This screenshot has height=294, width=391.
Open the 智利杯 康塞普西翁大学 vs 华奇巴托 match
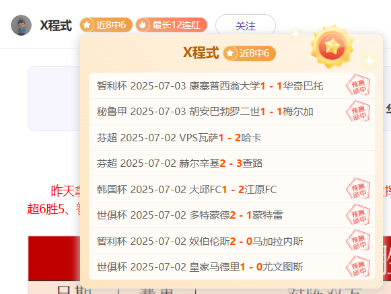pos(232,86)
